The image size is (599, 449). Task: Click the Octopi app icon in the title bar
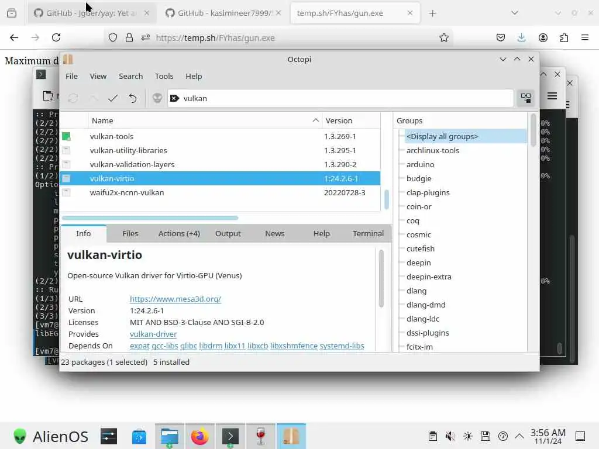click(x=68, y=59)
